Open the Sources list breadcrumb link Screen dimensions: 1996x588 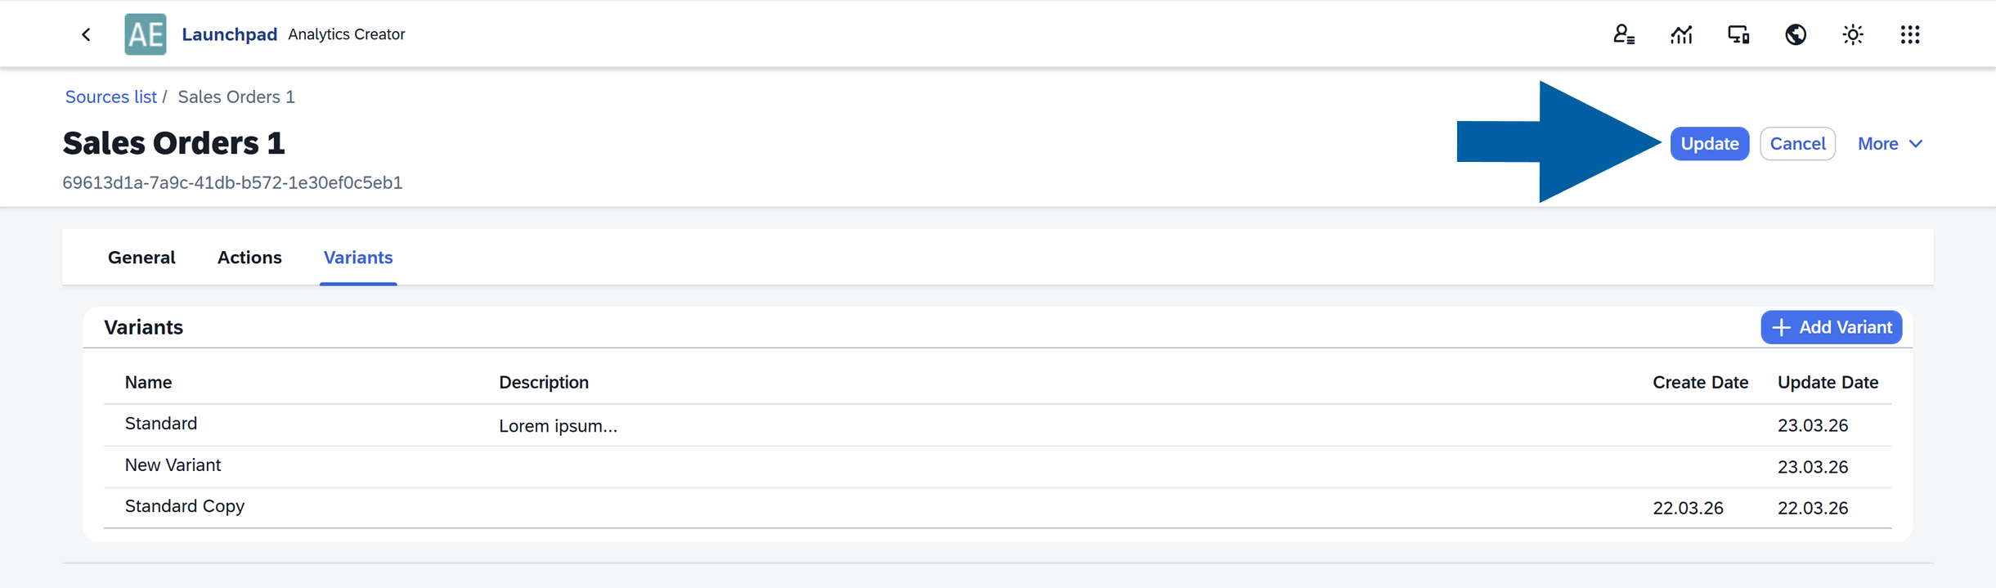(x=110, y=97)
